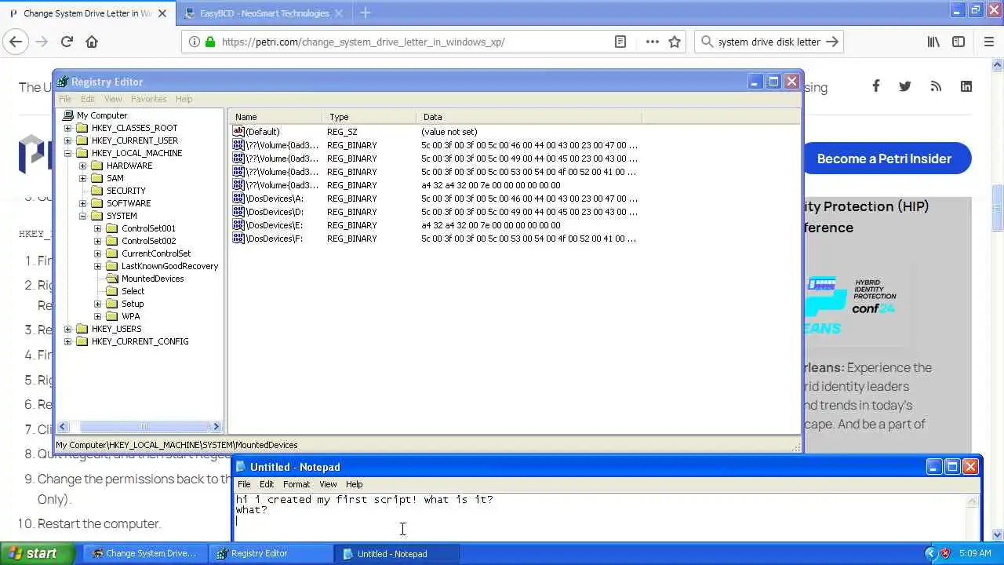Open Notepad Help menu
Screen dimensions: 1004x565
pos(355,484)
